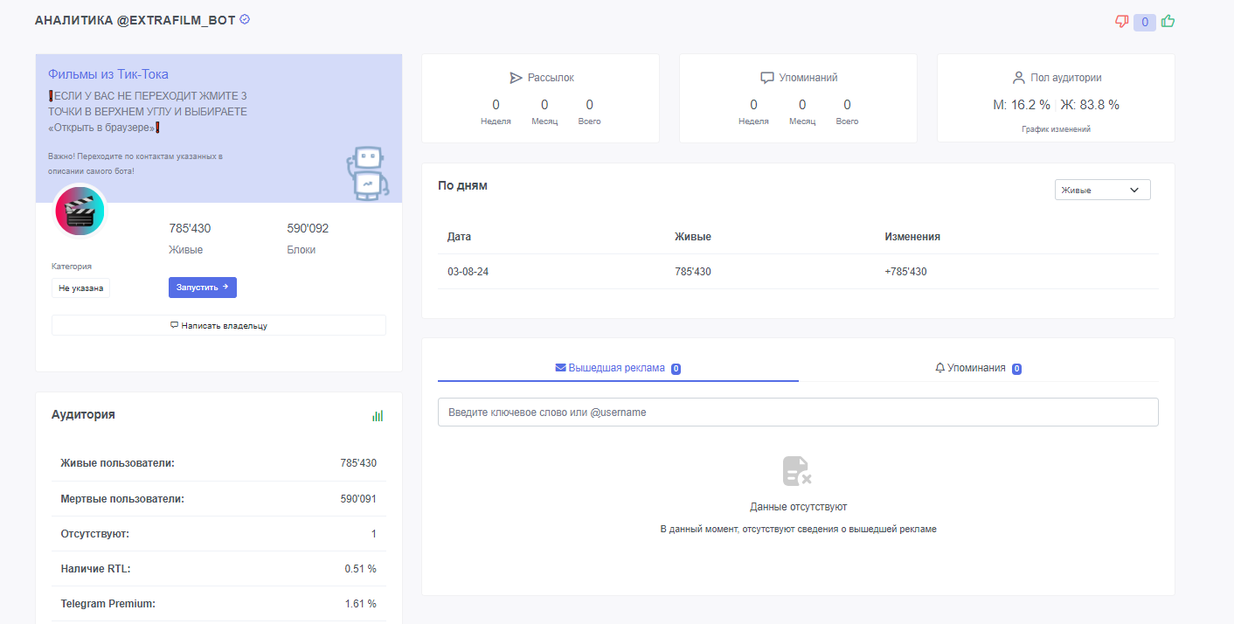1234x624 pixels.
Task: Click the Пол аудитории person icon
Action: pos(1018,78)
